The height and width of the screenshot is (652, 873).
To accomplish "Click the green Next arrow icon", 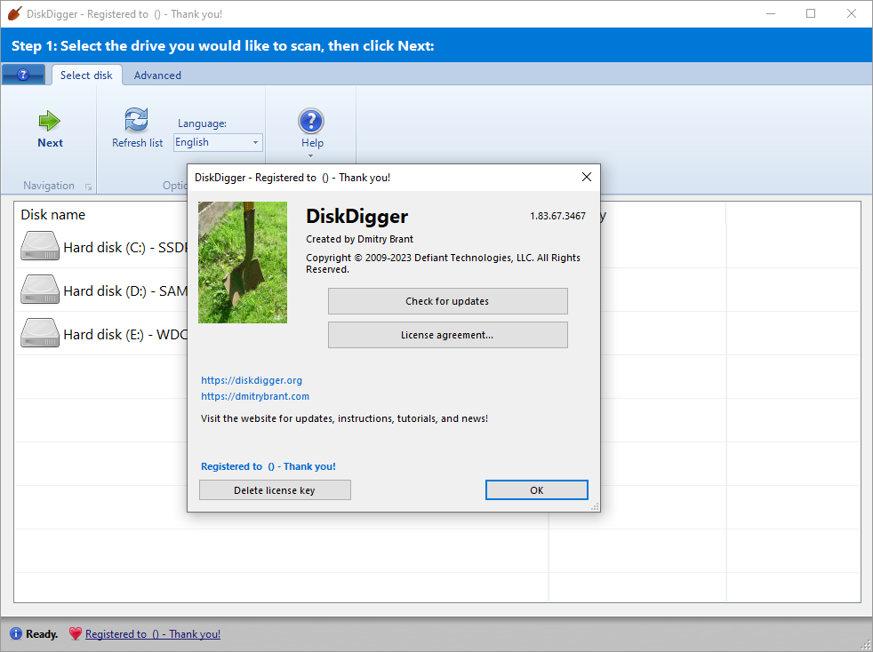I will coord(50,121).
